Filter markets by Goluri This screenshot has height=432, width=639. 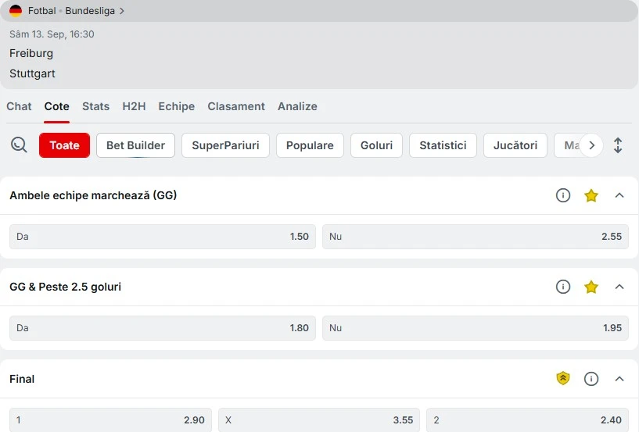pos(376,145)
